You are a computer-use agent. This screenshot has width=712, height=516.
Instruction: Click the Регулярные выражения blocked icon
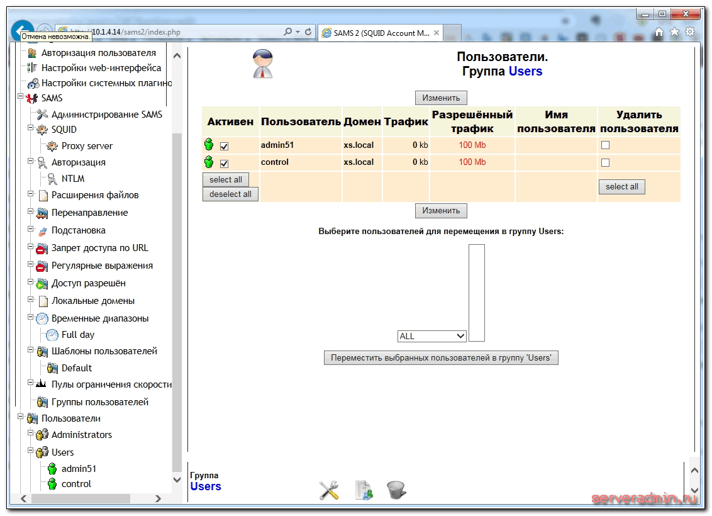pyautogui.click(x=42, y=266)
